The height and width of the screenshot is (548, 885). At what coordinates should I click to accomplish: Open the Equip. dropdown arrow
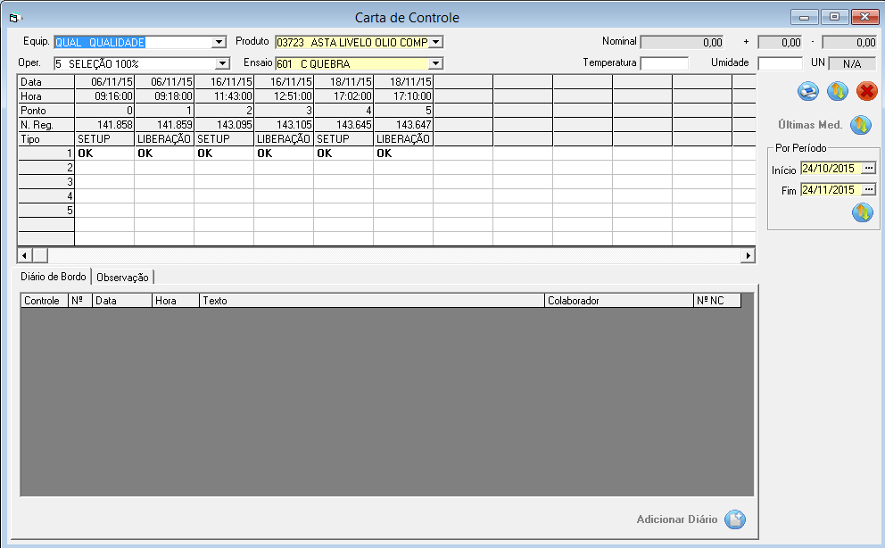[x=219, y=42]
